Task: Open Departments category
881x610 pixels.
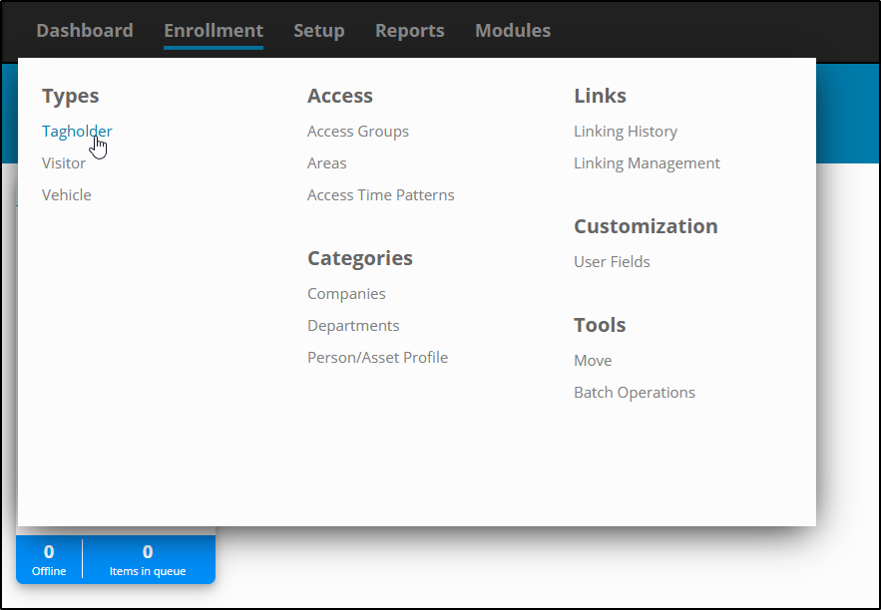Action: click(x=353, y=326)
